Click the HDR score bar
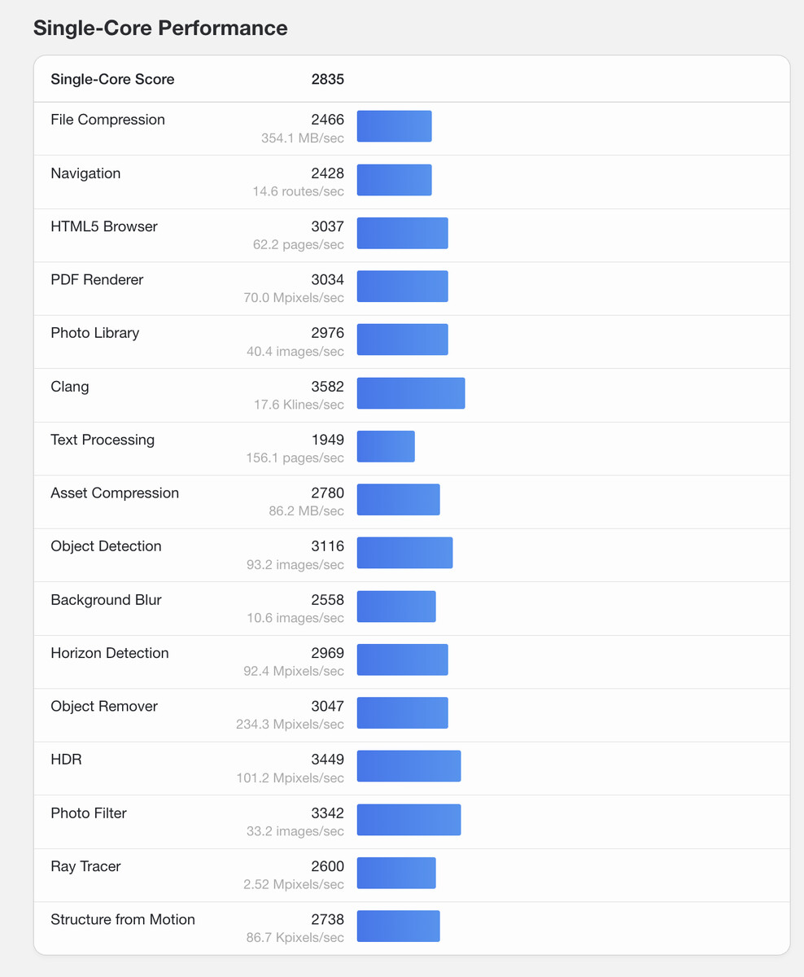Screen dimensions: 804x977 pyautogui.click(x=409, y=766)
